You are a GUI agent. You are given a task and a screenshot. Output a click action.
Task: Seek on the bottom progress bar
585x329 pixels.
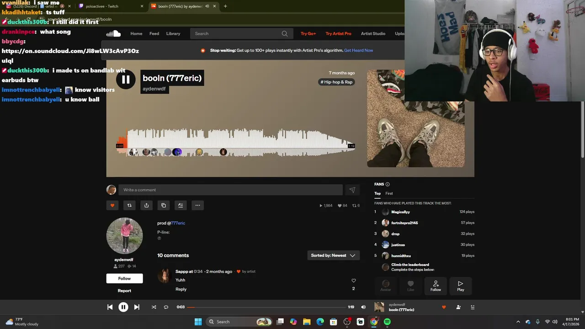pyautogui.click(x=266, y=307)
